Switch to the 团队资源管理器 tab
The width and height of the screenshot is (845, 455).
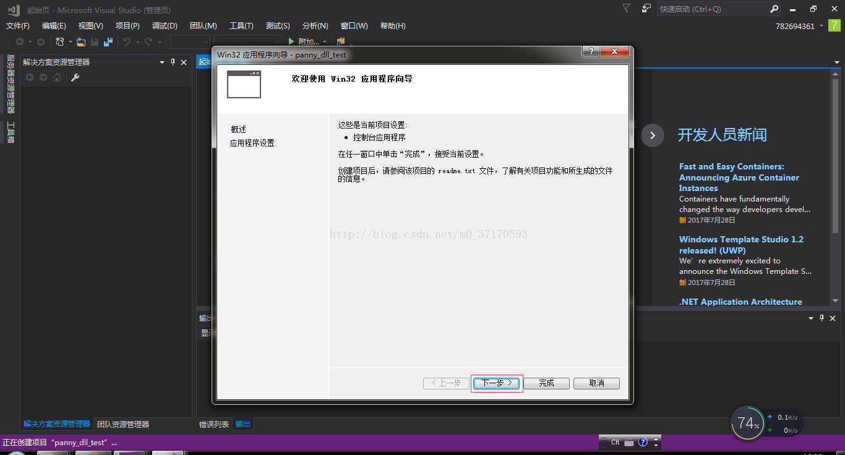click(x=123, y=425)
